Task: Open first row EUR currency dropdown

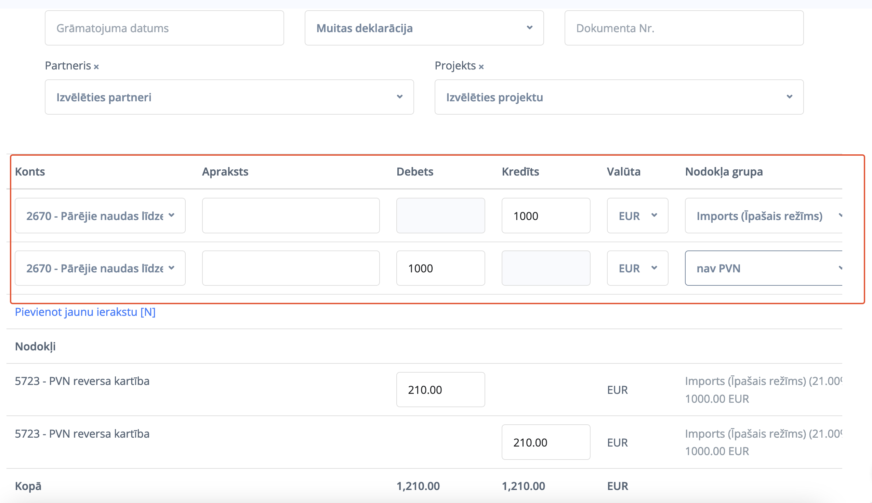Action: pyautogui.click(x=637, y=216)
